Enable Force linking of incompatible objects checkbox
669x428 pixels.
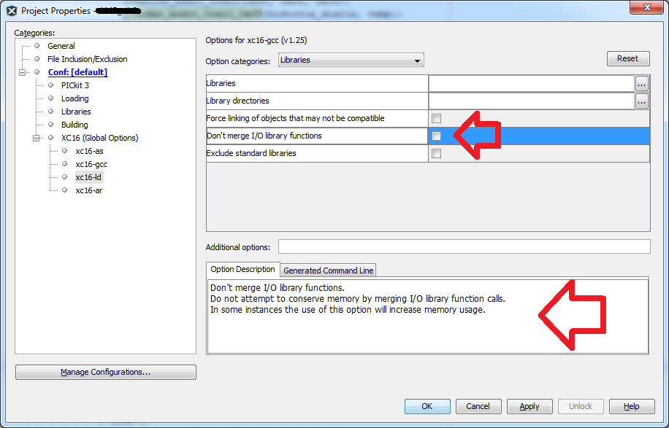[x=436, y=118]
